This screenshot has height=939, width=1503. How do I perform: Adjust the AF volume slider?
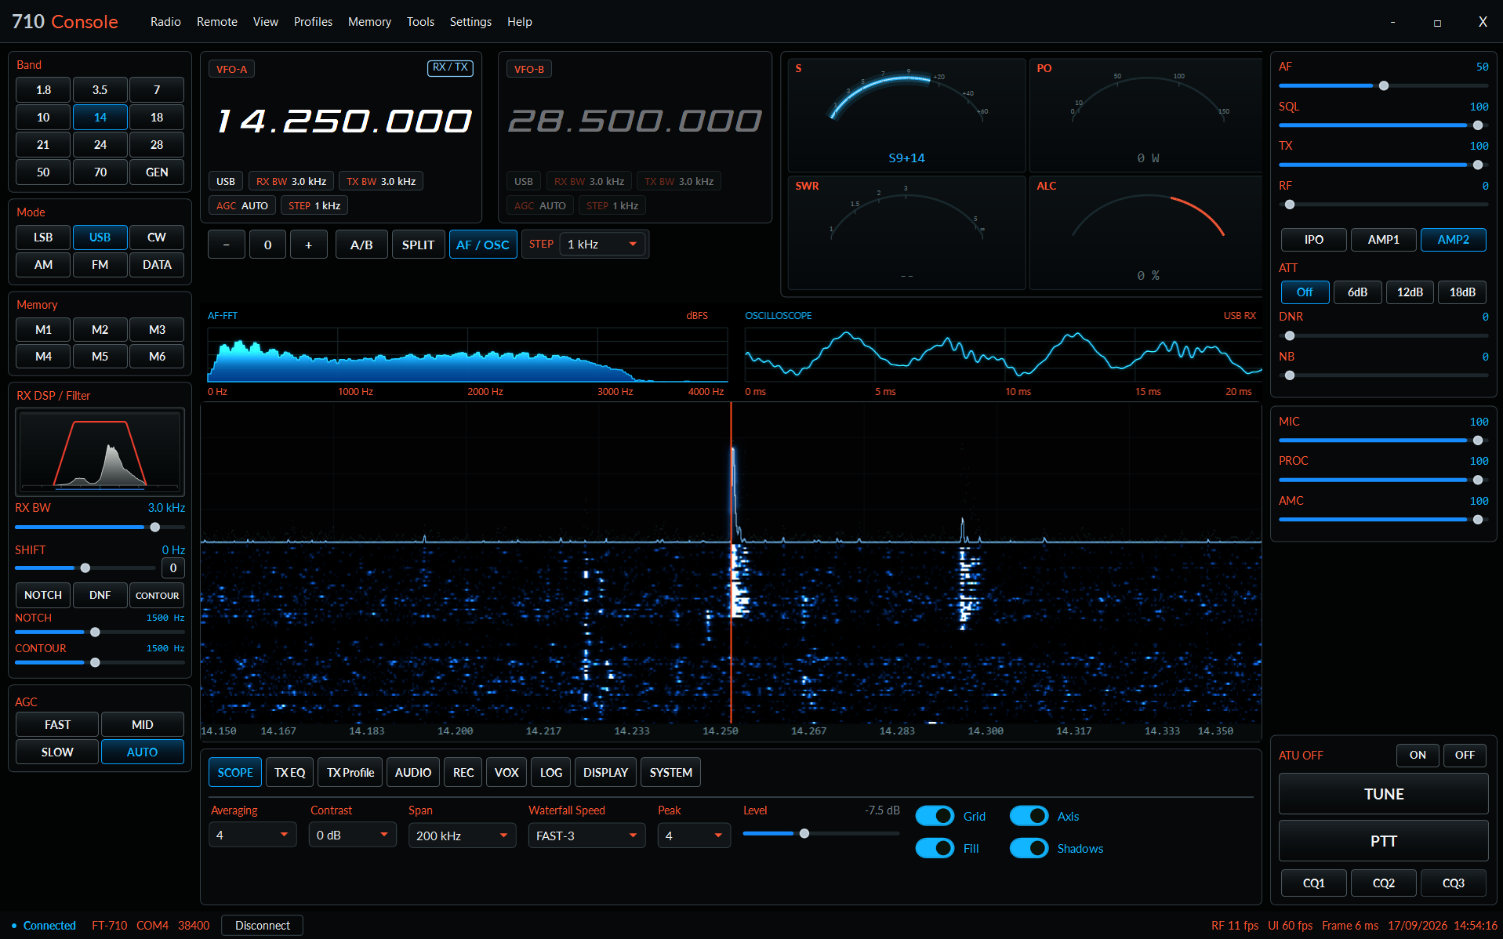(1384, 85)
